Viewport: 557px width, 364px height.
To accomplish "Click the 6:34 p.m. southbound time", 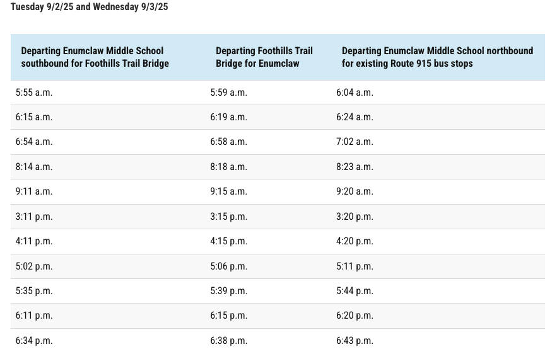I will click(x=34, y=341).
